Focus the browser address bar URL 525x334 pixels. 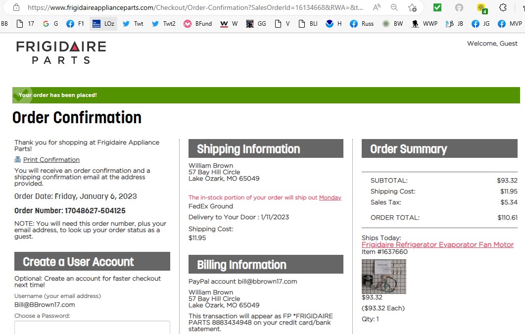tap(195, 7)
